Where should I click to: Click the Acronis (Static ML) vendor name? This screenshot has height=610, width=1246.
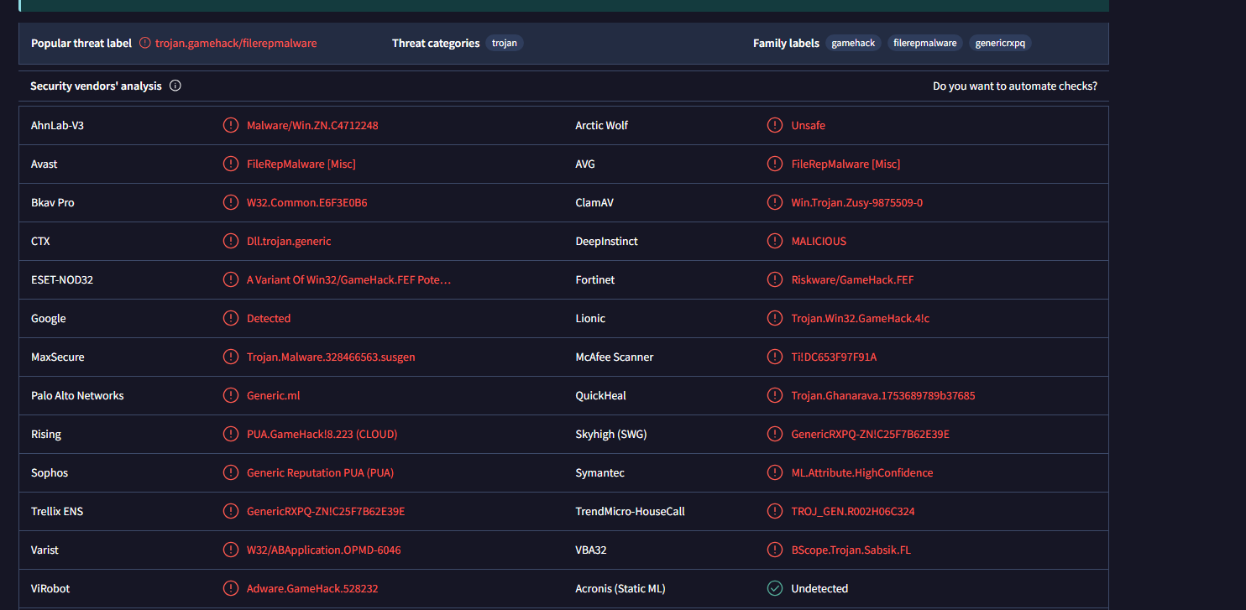click(x=620, y=588)
